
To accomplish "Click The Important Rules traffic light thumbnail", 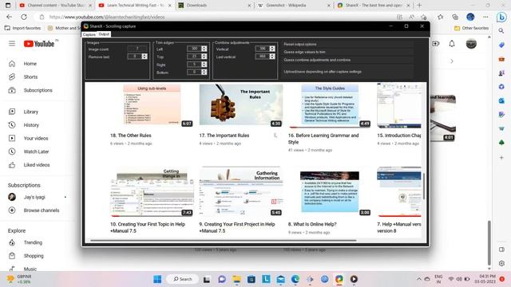I will (241, 104).
